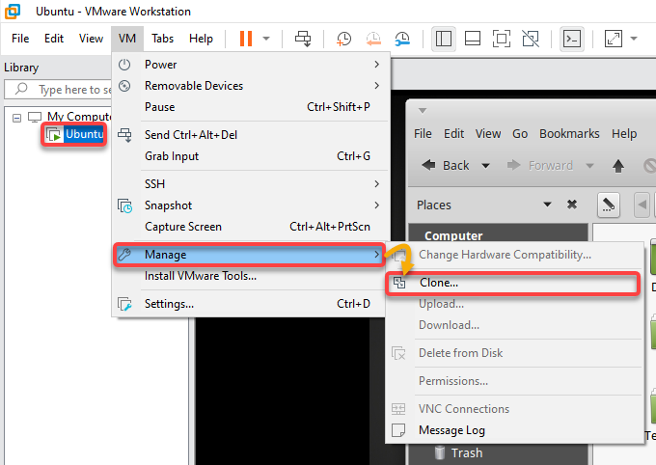Open the guest file manager Help menu
The image size is (656, 465).
pyautogui.click(x=624, y=134)
